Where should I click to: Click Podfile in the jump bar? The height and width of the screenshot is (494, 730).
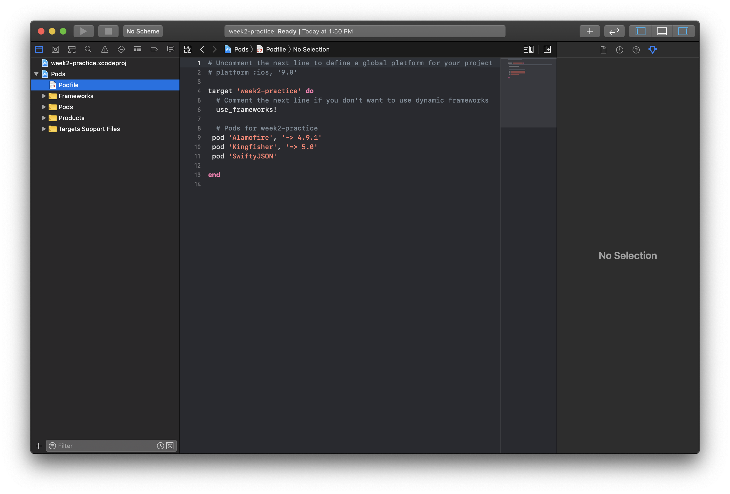[276, 49]
